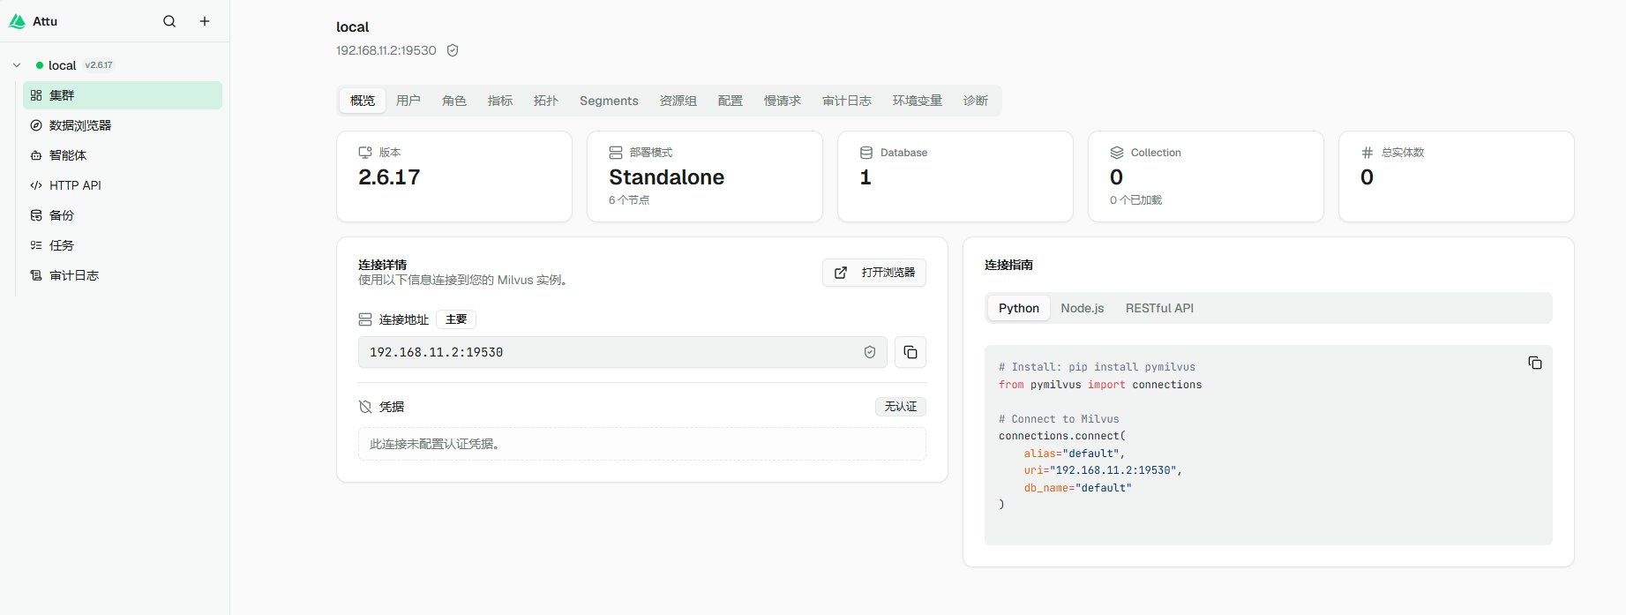1626x615 pixels.
Task: Click the 此连接未配置认证凭据 notice
Action: tap(642, 444)
